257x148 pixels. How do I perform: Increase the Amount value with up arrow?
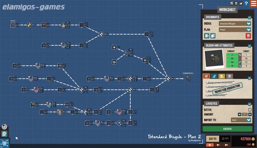pyautogui.click(x=249, y=115)
